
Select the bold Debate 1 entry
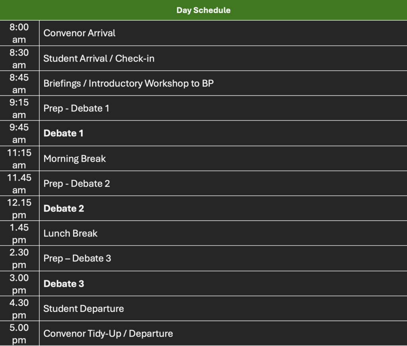pos(63,133)
